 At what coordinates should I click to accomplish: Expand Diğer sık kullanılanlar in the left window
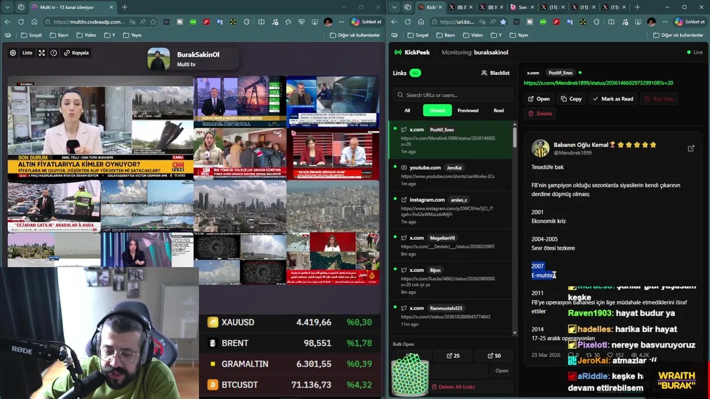click(354, 35)
